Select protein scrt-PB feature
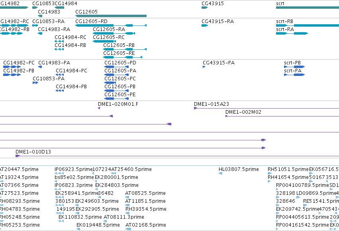This screenshot has height=231, width=339. pos(294,67)
